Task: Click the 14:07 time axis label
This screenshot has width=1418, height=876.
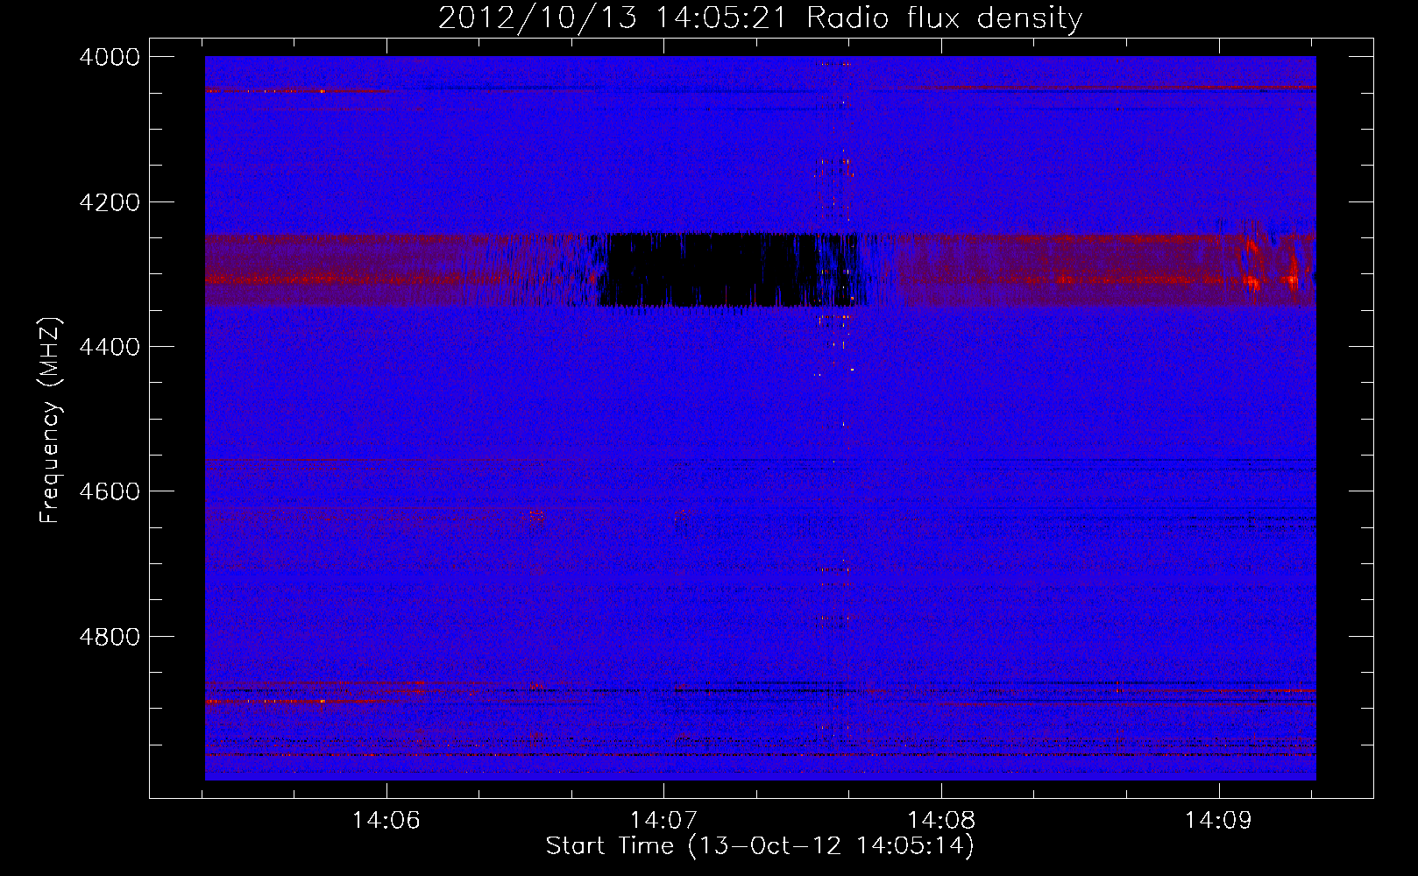Action: (x=663, y=820)
